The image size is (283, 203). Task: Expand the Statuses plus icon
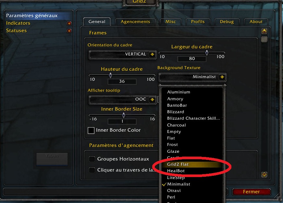pyautogui.click(x=69, y=31)
